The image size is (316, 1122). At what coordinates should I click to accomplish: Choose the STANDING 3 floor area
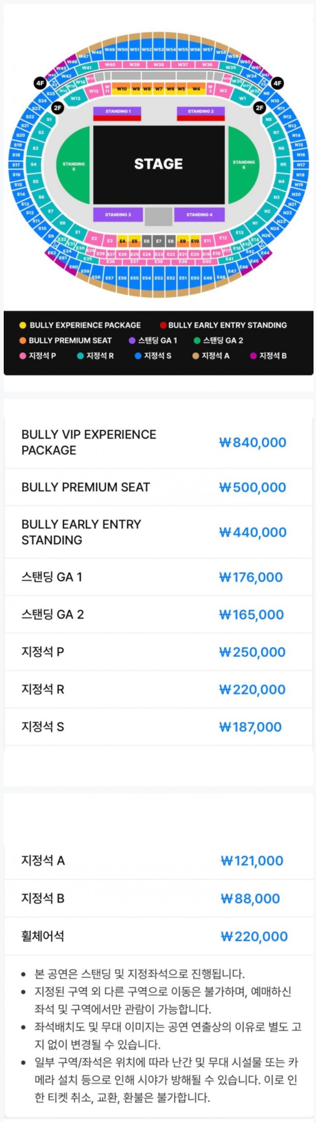tap(118, 215)
